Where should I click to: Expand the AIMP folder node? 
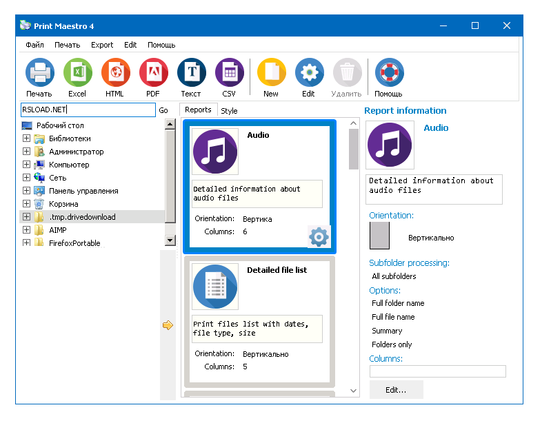pos(27,230)
